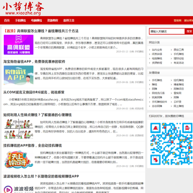Visit the 博客赚钱 link in 友情链接
This screenshot has height=193, width=193.
[179, 85]
